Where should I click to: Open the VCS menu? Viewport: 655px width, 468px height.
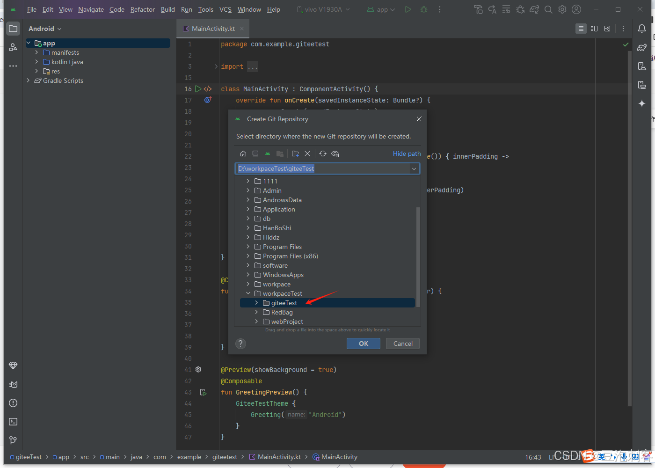coord(225,9)
